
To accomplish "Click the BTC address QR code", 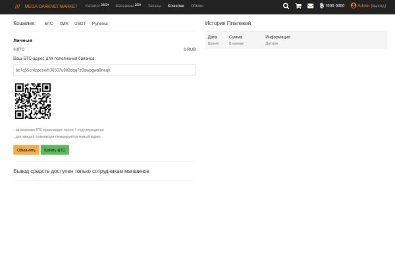I will (32, 101).
